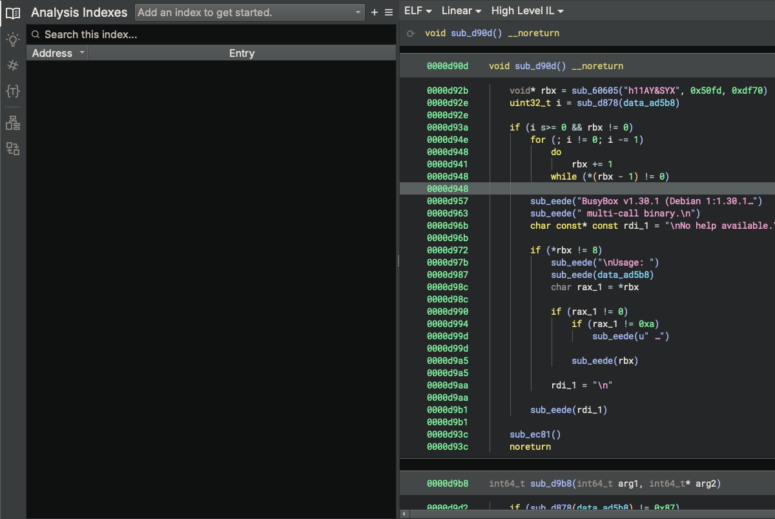Open the High Level IL dropdown
Image resolution: width=775 pixels, height=519 pixels.
click(x=527, y=11)
